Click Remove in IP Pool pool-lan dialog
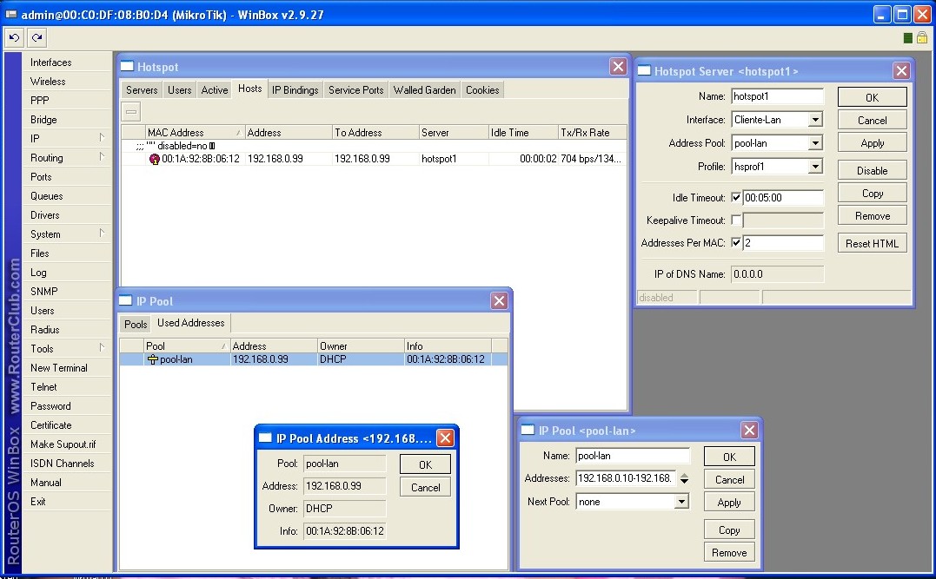 pyautogui.click(x=729, y=553)
